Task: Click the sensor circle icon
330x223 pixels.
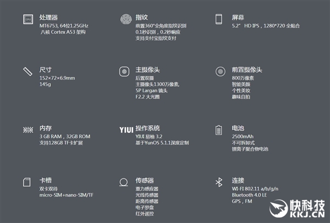Action: [x=124, y=182]
